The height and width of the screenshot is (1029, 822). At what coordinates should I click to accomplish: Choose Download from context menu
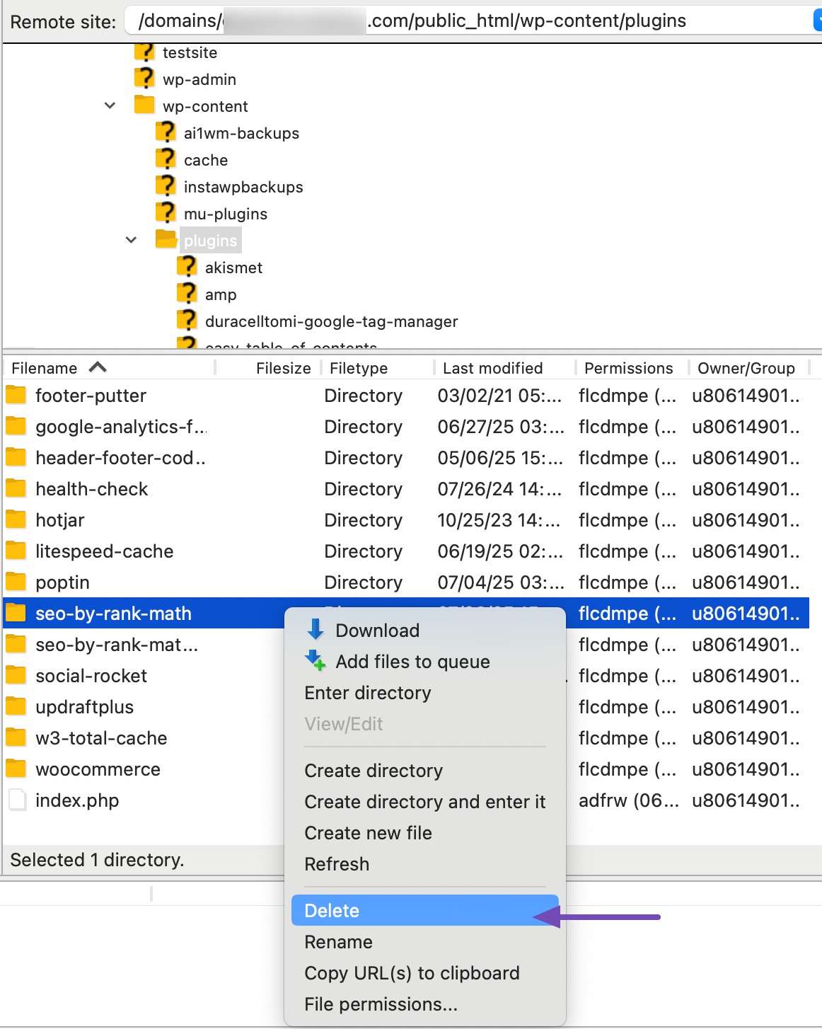[x=424, y=630]
